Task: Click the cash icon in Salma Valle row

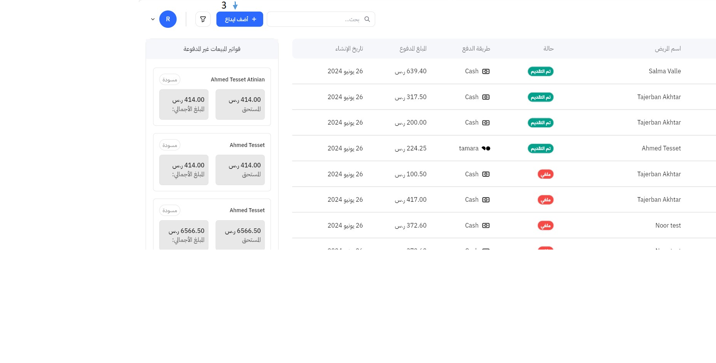Action: point(486,71)
